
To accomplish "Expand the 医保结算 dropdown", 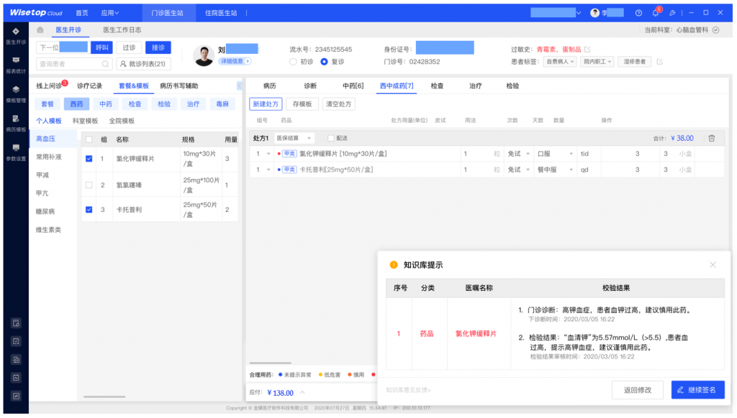I will coord(294,138).
